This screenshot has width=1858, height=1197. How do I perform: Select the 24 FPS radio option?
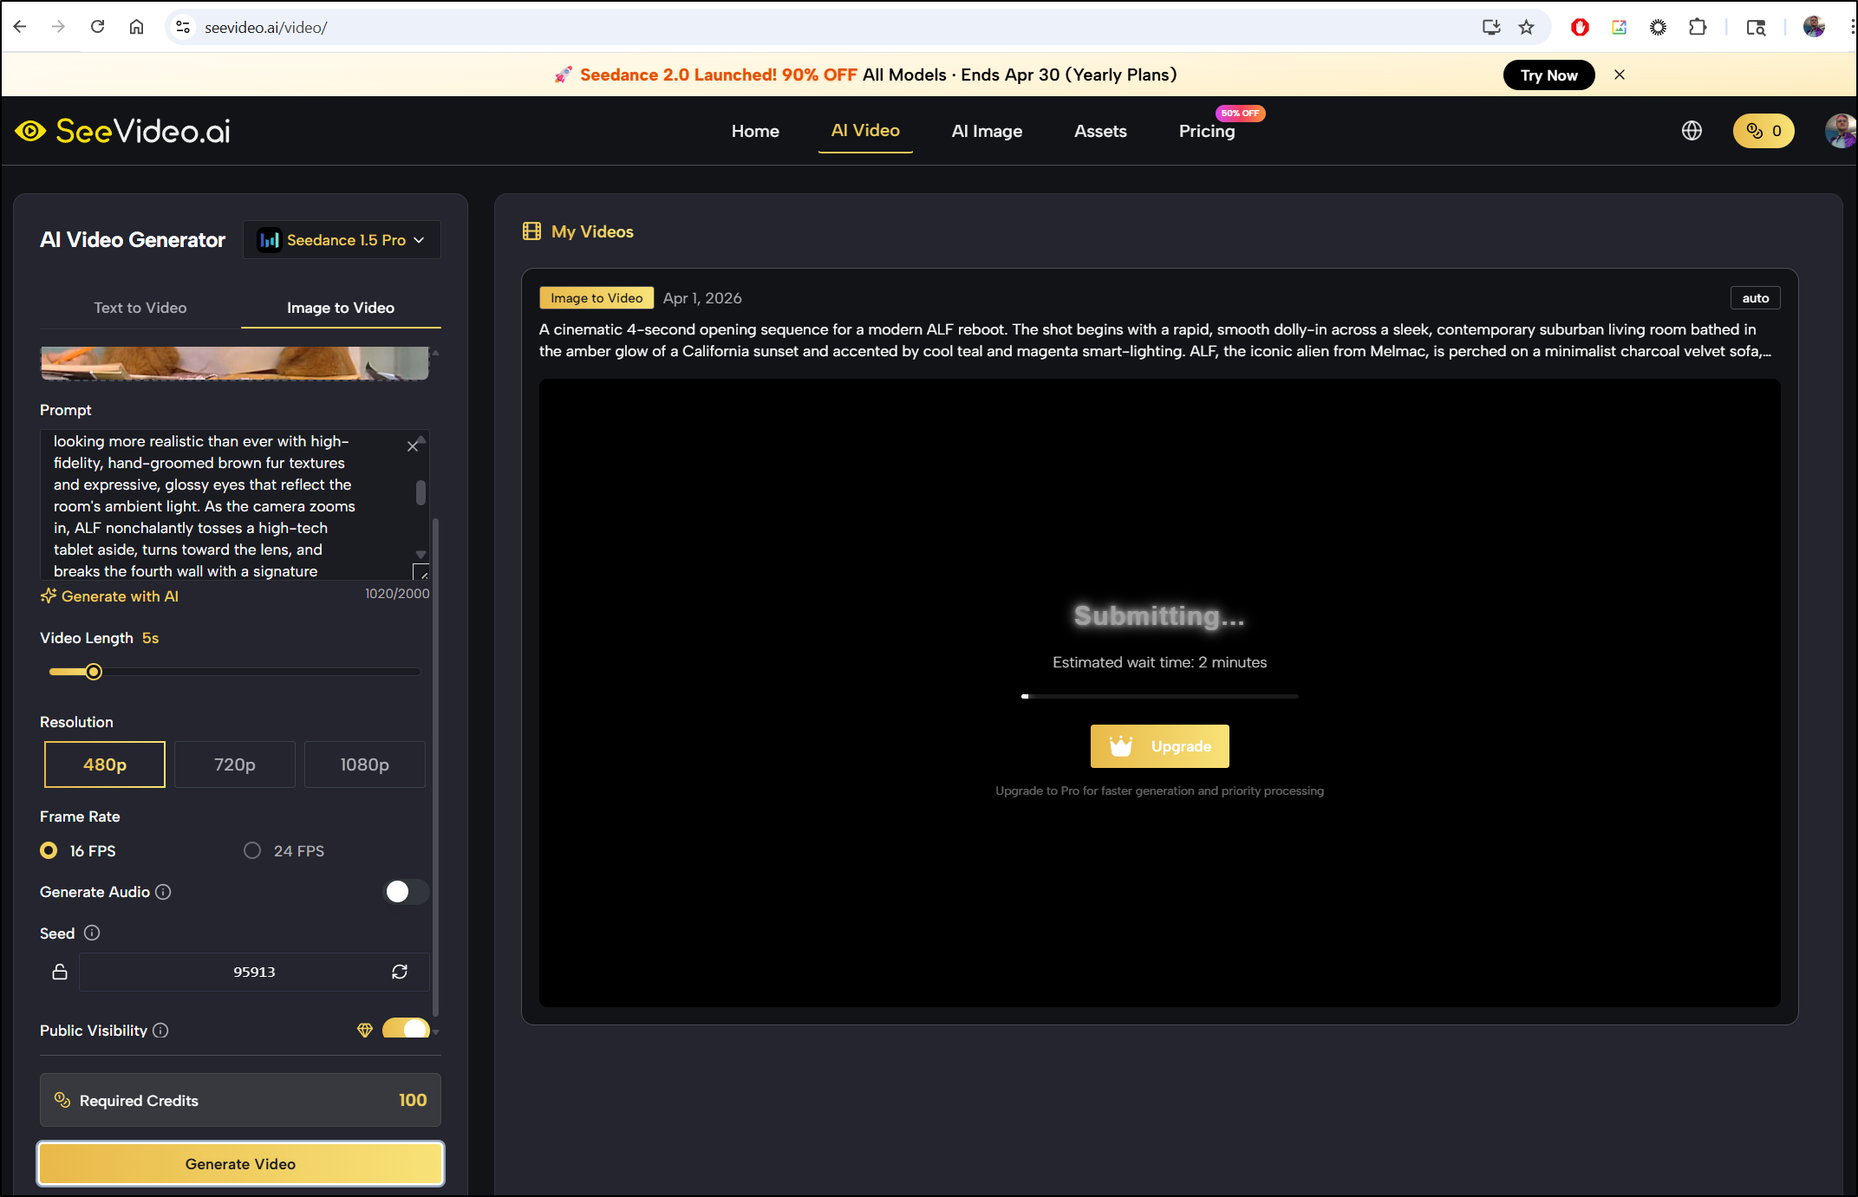[x=252, y=850]
